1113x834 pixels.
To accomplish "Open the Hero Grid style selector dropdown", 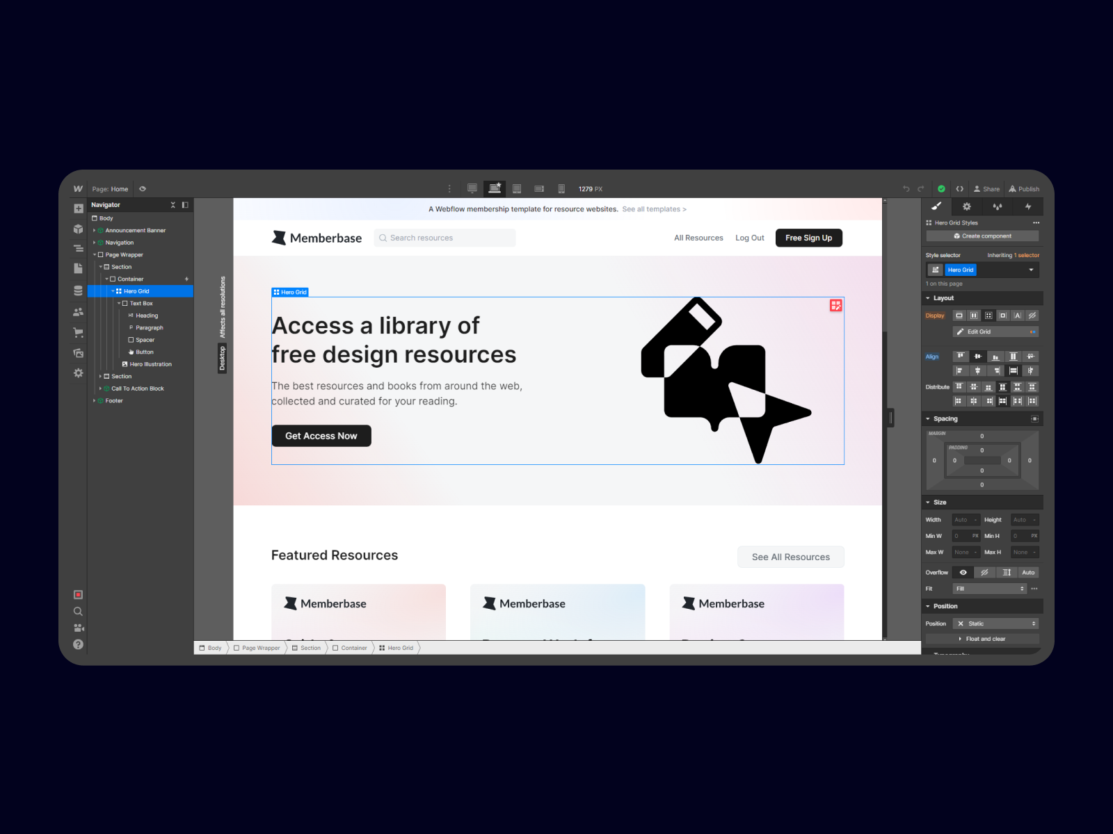I will pos(1031,270).
